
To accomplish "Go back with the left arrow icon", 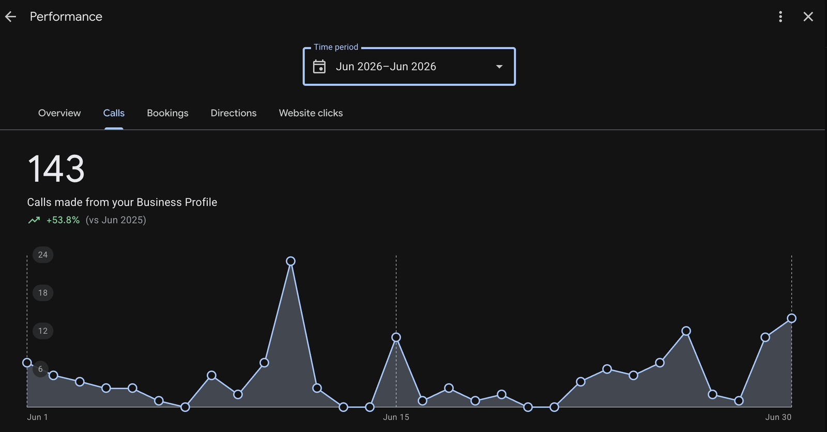I will [11, 17].
